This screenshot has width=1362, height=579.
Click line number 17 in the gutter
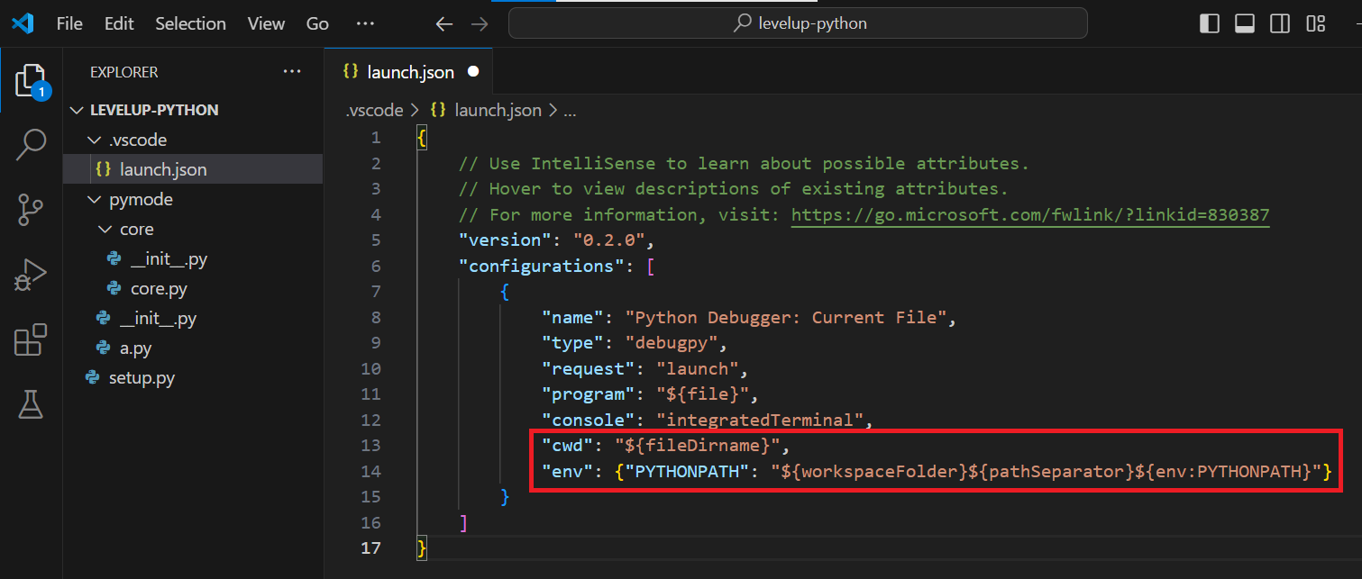pos(371,548)
